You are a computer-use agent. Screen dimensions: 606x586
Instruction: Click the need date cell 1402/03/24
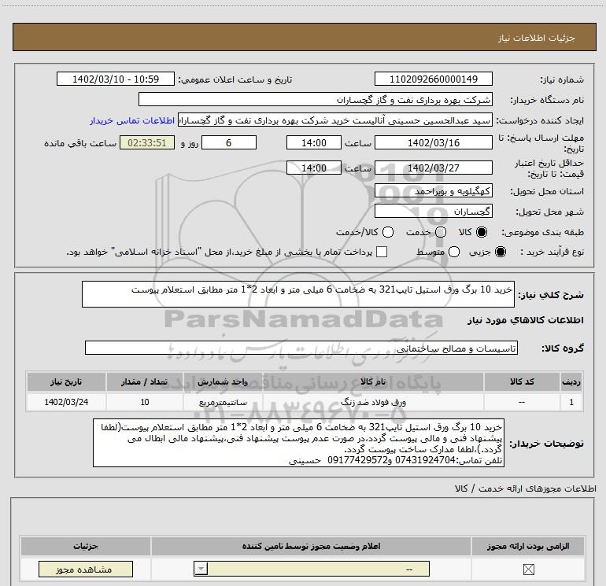click(66, 402)
